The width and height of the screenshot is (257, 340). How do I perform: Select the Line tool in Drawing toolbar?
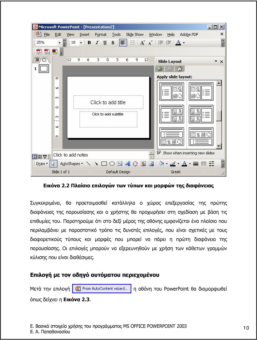click(88, 163)
